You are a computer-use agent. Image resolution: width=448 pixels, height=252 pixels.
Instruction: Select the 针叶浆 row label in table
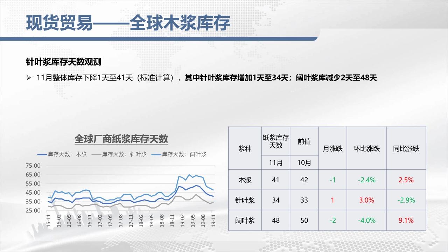[245, 200]
